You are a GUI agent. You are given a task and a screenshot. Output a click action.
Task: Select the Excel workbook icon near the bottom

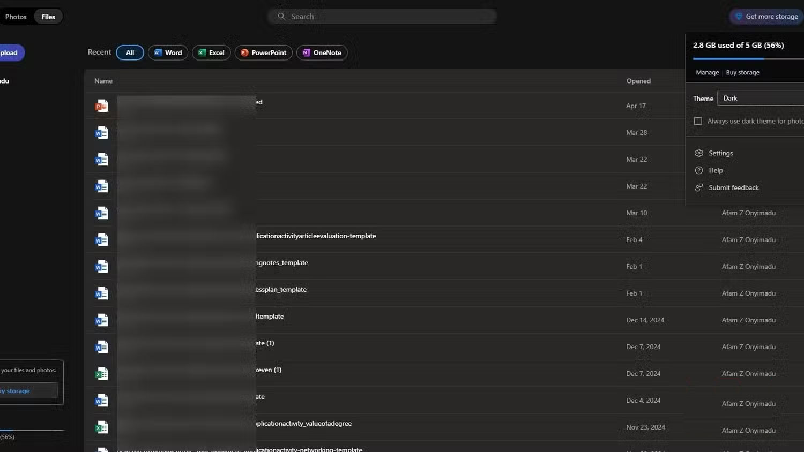[x=101, y=427]
